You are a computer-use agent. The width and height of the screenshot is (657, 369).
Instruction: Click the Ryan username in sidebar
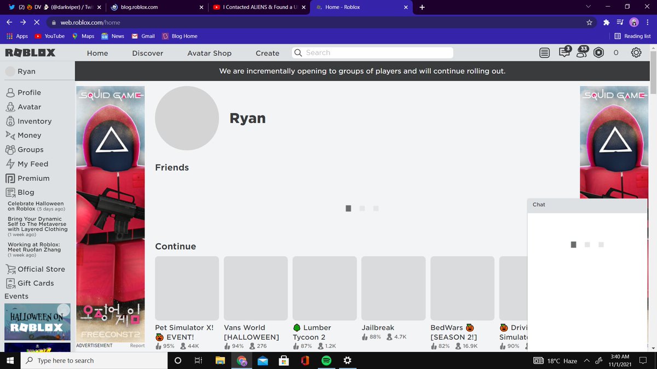26,71
